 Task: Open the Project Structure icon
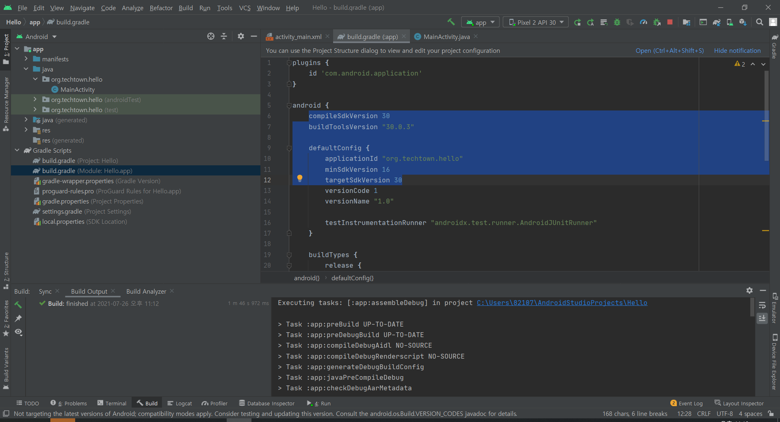coord(687,22)
